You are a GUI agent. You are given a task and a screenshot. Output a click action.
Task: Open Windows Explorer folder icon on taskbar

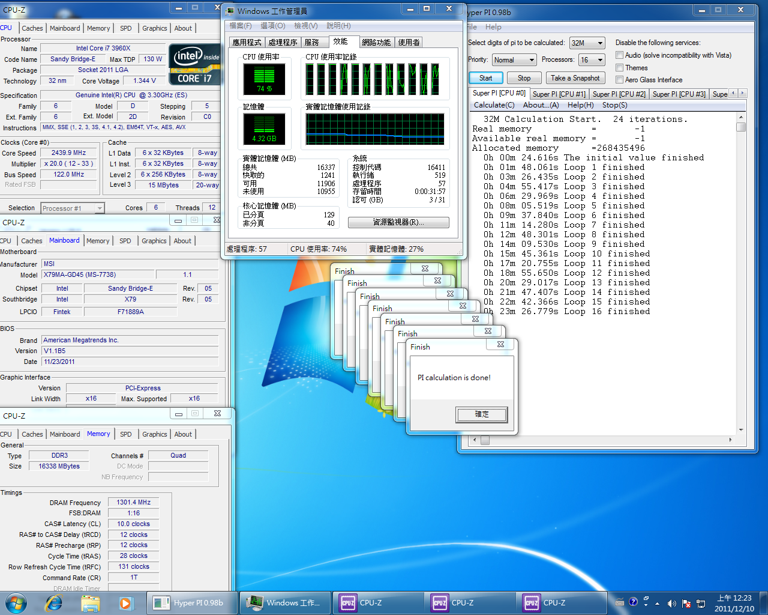click(90, 603)
